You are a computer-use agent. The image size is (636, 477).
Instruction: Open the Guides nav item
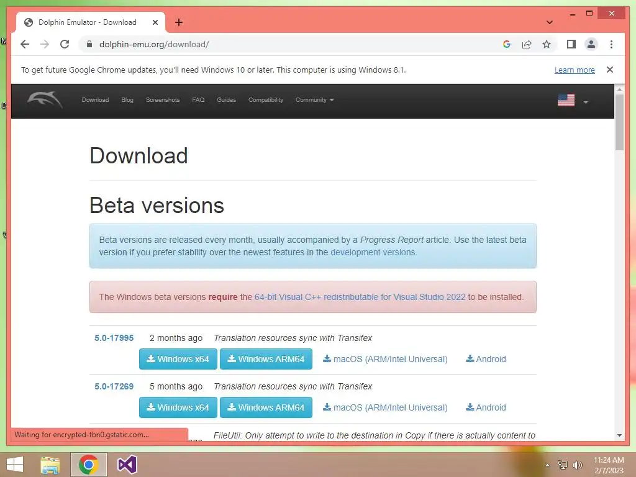tap(226, 100)
